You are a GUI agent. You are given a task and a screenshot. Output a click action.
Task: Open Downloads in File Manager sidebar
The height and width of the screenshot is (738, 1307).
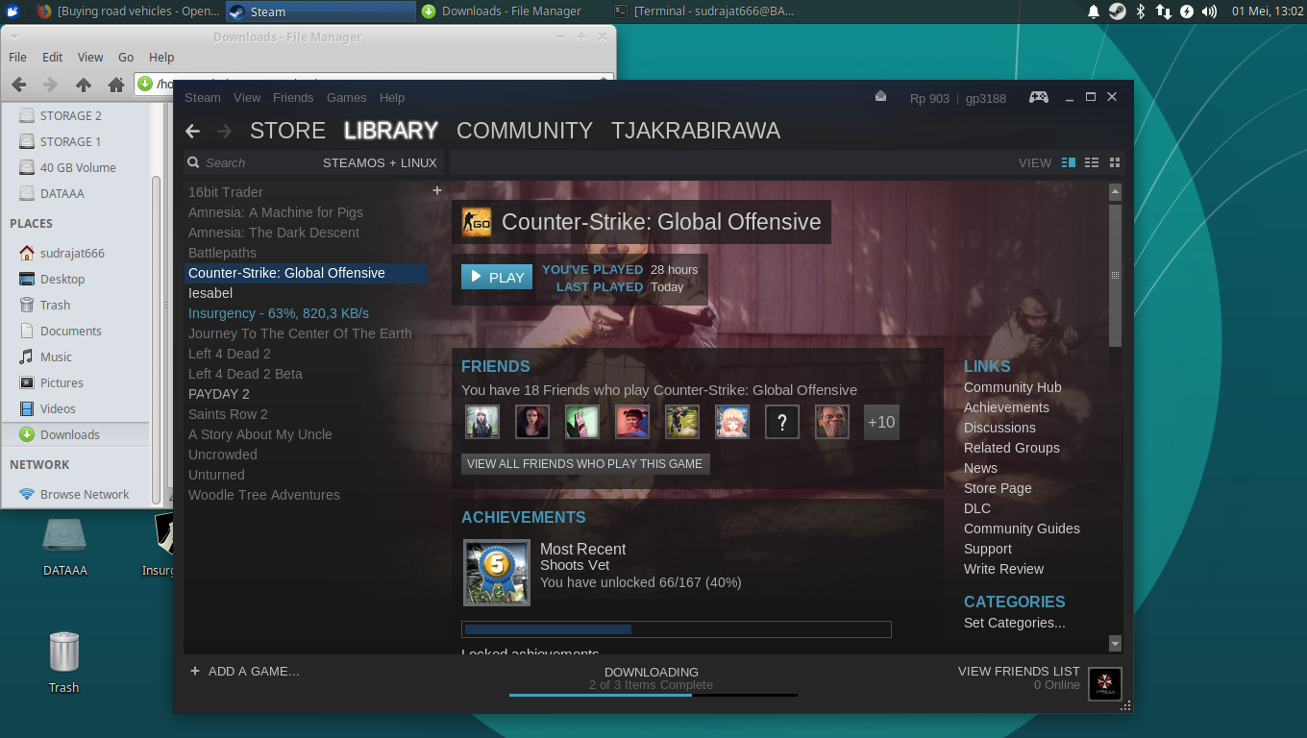(x=77, y=434)
